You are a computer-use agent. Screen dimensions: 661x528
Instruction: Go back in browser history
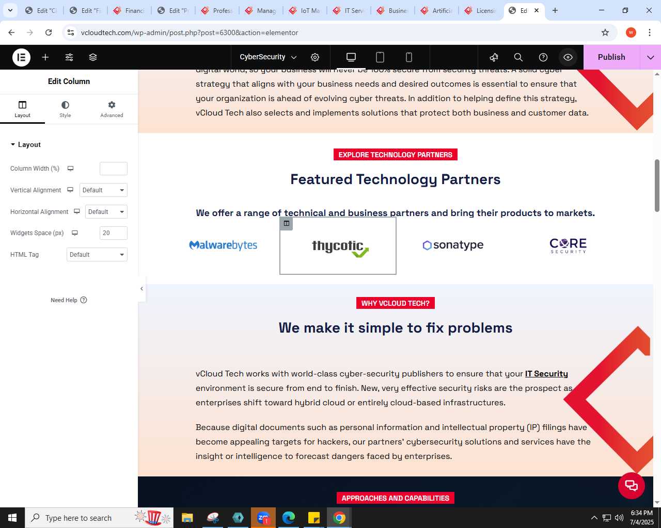(11, 32)
